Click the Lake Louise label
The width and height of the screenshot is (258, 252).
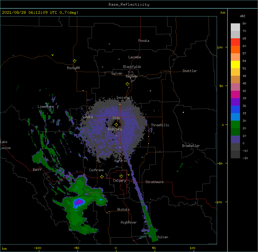tap(5, 145)
